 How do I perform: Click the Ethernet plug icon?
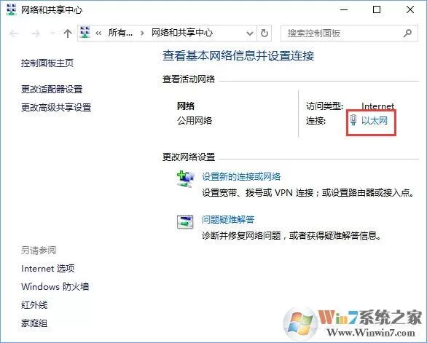[x=353, y=120]
